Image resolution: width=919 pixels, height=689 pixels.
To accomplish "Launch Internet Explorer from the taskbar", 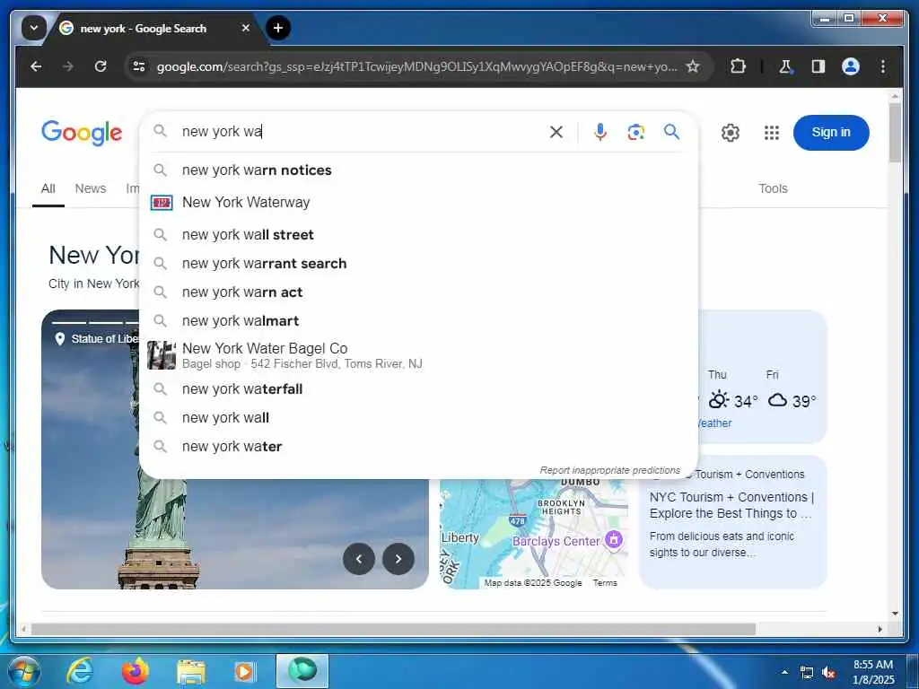I will point(79,671).
